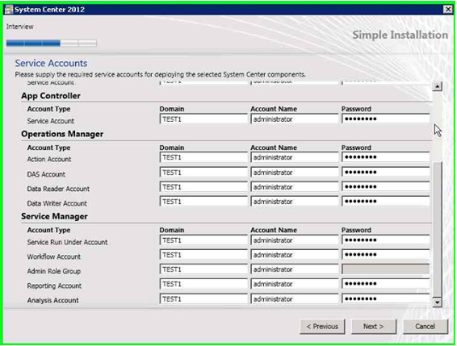The image size is (457, 346).
Task: Click the Simple Installation title text
Action: (x=400, y=35)
